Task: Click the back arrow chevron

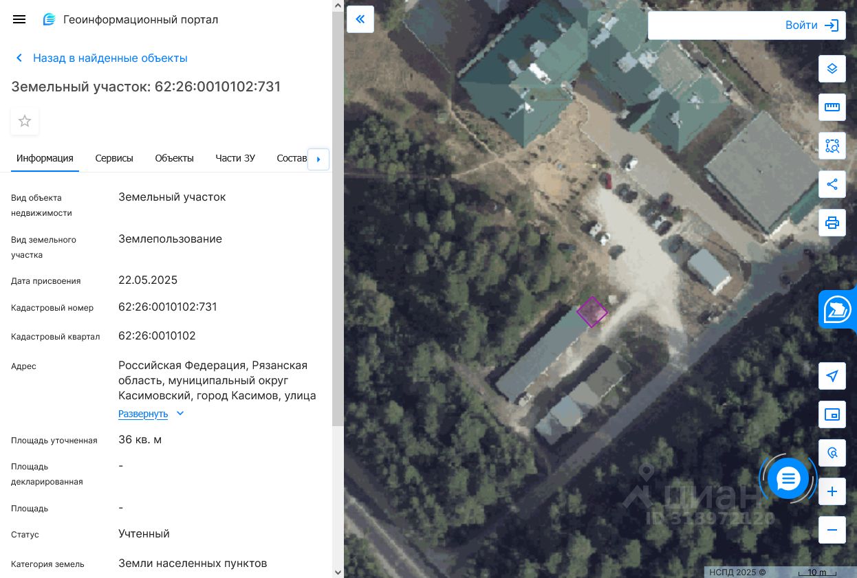Action: 19,58
